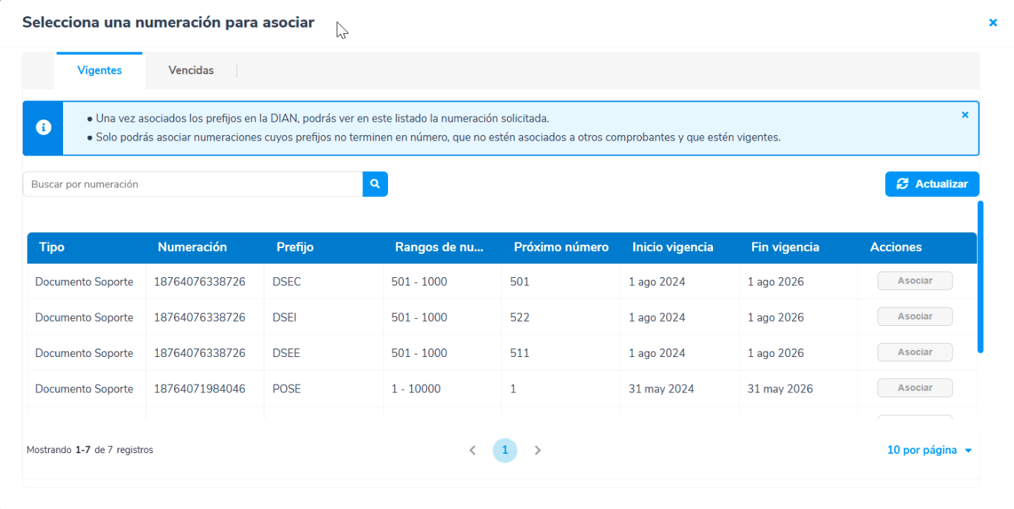Close the numbering selection dialog
Image resolution: width=1014 pixels, height=509 pixels.
993,23
